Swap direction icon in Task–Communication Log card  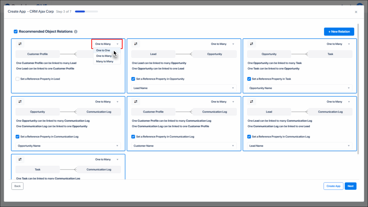[20, 159]
